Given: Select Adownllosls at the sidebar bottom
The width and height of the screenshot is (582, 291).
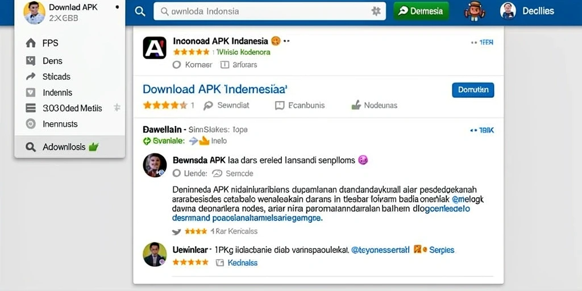Looking at the screenshot, I should [x=70, y=147].
